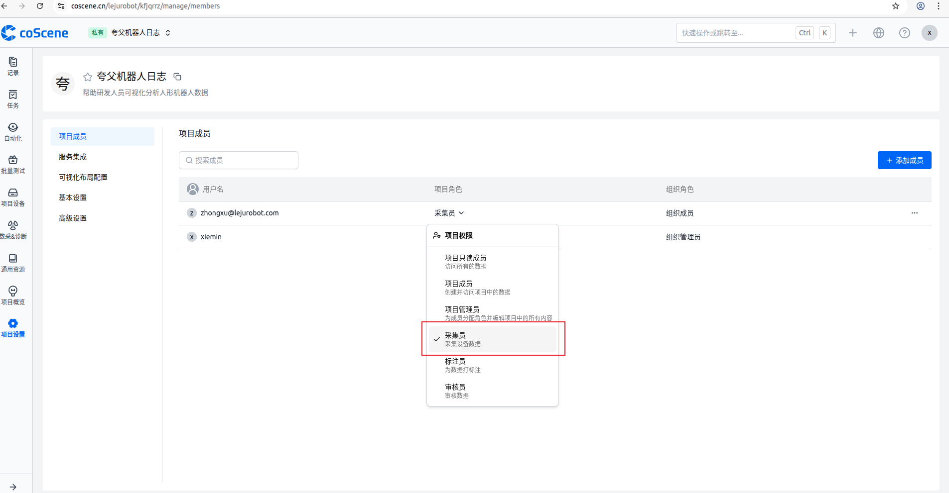Click the 搜索成员 search field

(239, 160)
